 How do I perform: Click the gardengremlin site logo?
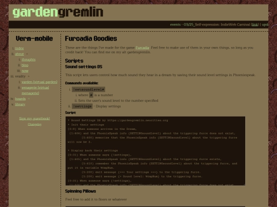pyautogui.click(x=58, y=12)
